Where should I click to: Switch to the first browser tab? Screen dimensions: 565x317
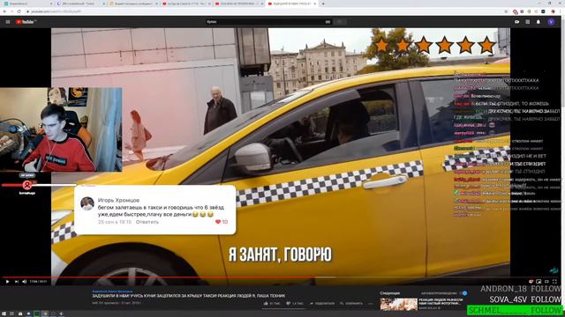click(x=28, y=4)
